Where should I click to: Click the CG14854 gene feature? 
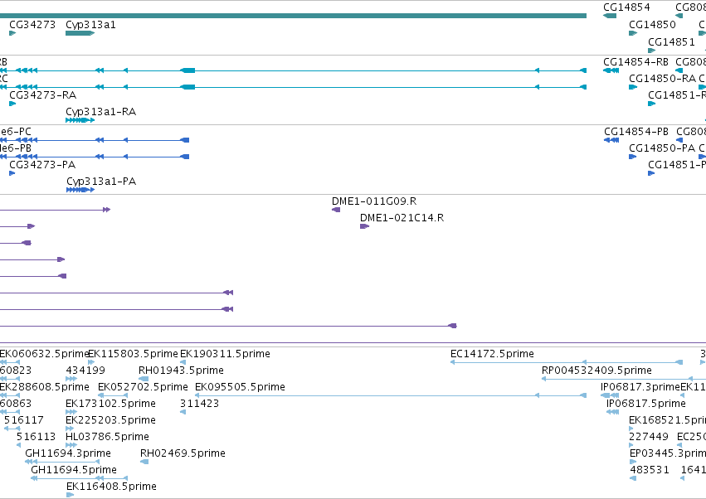(610, 16)
